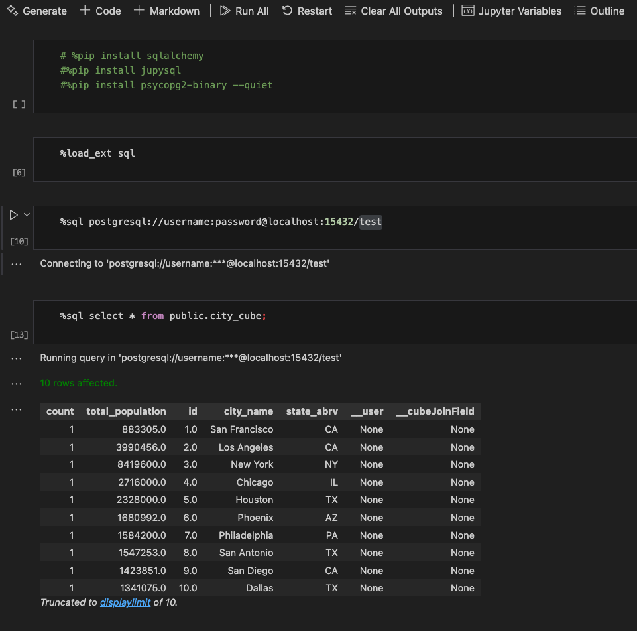Click the total_population column header
637x631 pixels.
pyautogui.click(x=127, y=411)
